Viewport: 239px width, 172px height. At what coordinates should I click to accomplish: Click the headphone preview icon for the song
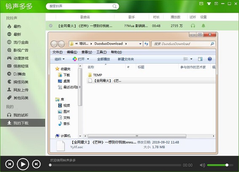click(193, 26)
